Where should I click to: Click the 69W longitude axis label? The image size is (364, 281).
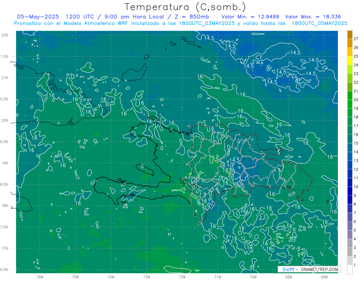289,277
